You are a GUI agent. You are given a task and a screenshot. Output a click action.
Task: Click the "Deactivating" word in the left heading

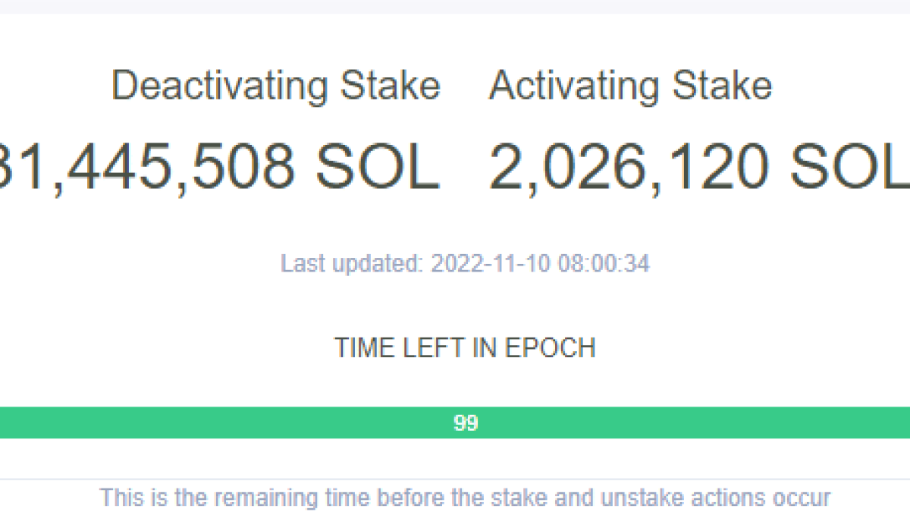tap(221, 85)
